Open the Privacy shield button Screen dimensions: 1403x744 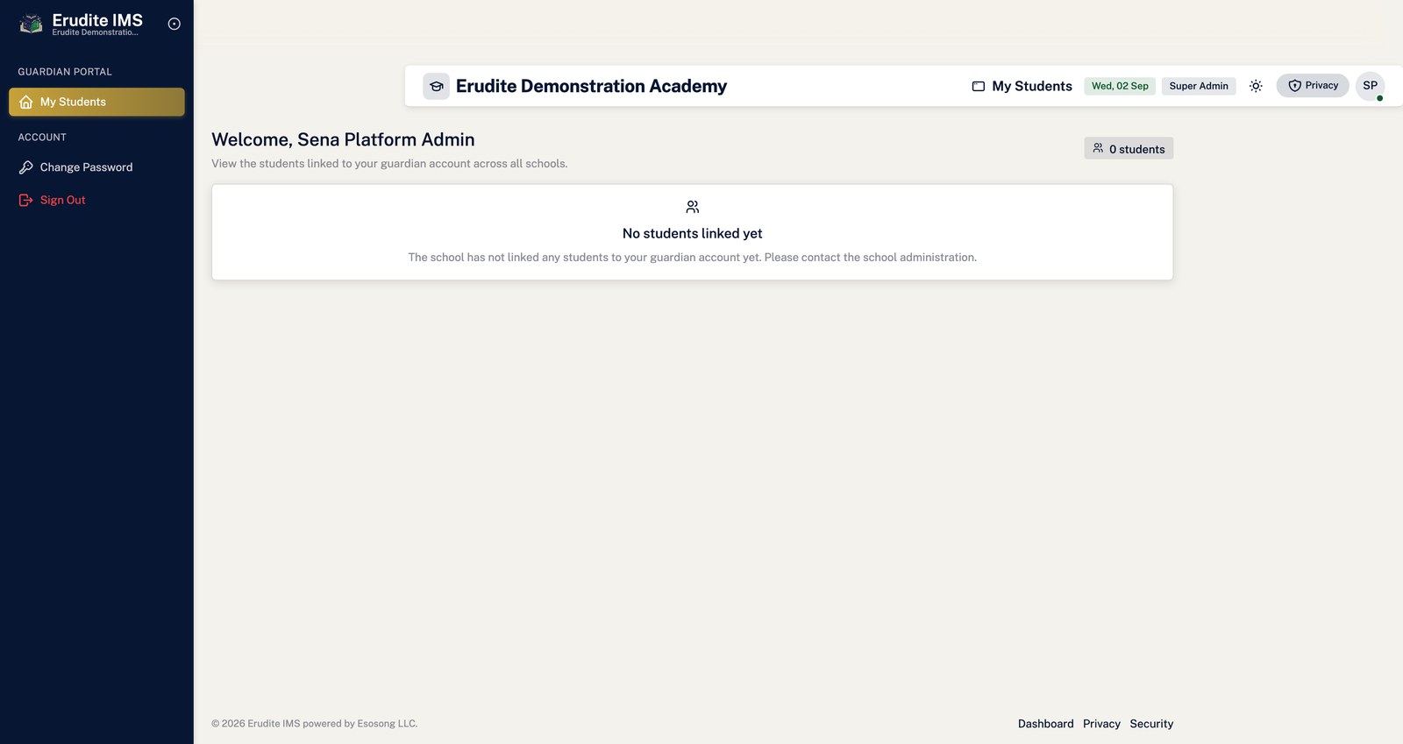coord(1313,85)
